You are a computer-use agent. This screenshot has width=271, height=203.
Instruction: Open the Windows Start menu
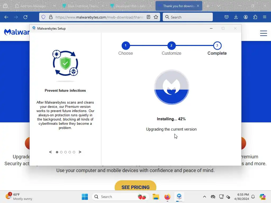click(85, 197)
